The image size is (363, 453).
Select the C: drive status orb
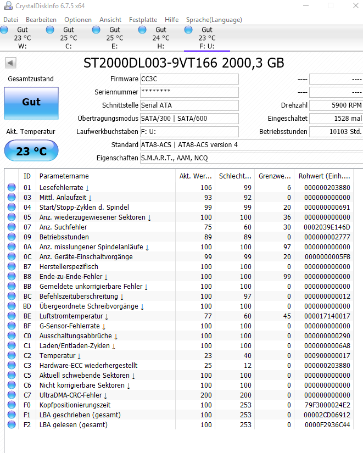50,30
